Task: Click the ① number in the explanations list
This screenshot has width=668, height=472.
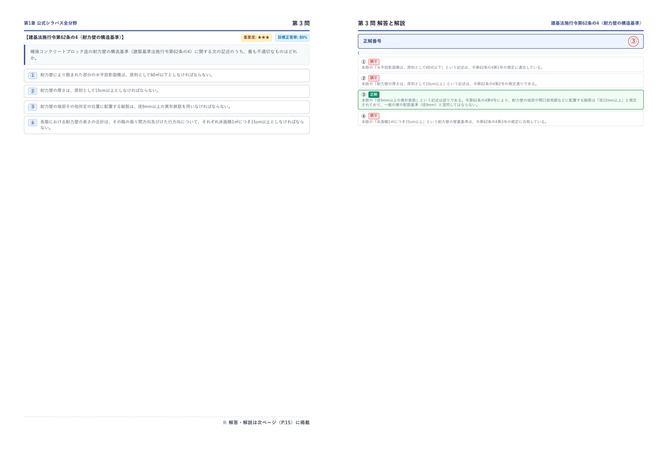Action: (x=364, y=62)
